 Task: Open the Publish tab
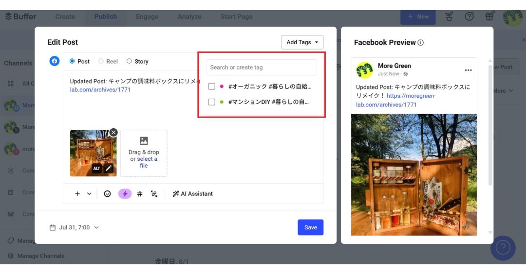pyautogui.click(x=106, y=17)
